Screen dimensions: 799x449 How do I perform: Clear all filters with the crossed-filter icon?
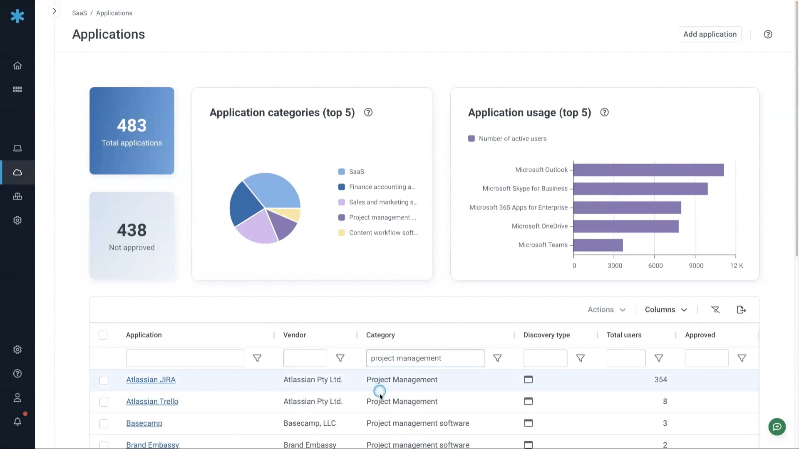point(715,309)
